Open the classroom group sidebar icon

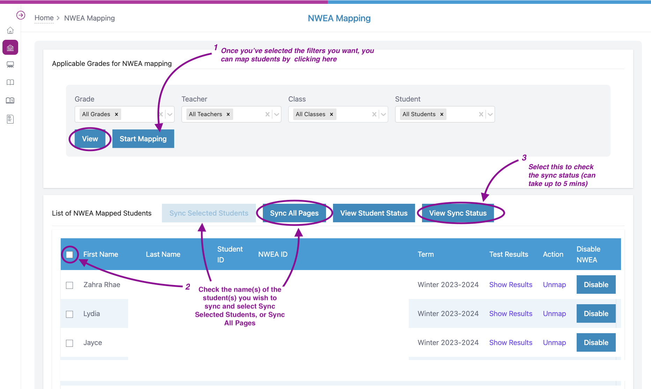coord(10,65)
